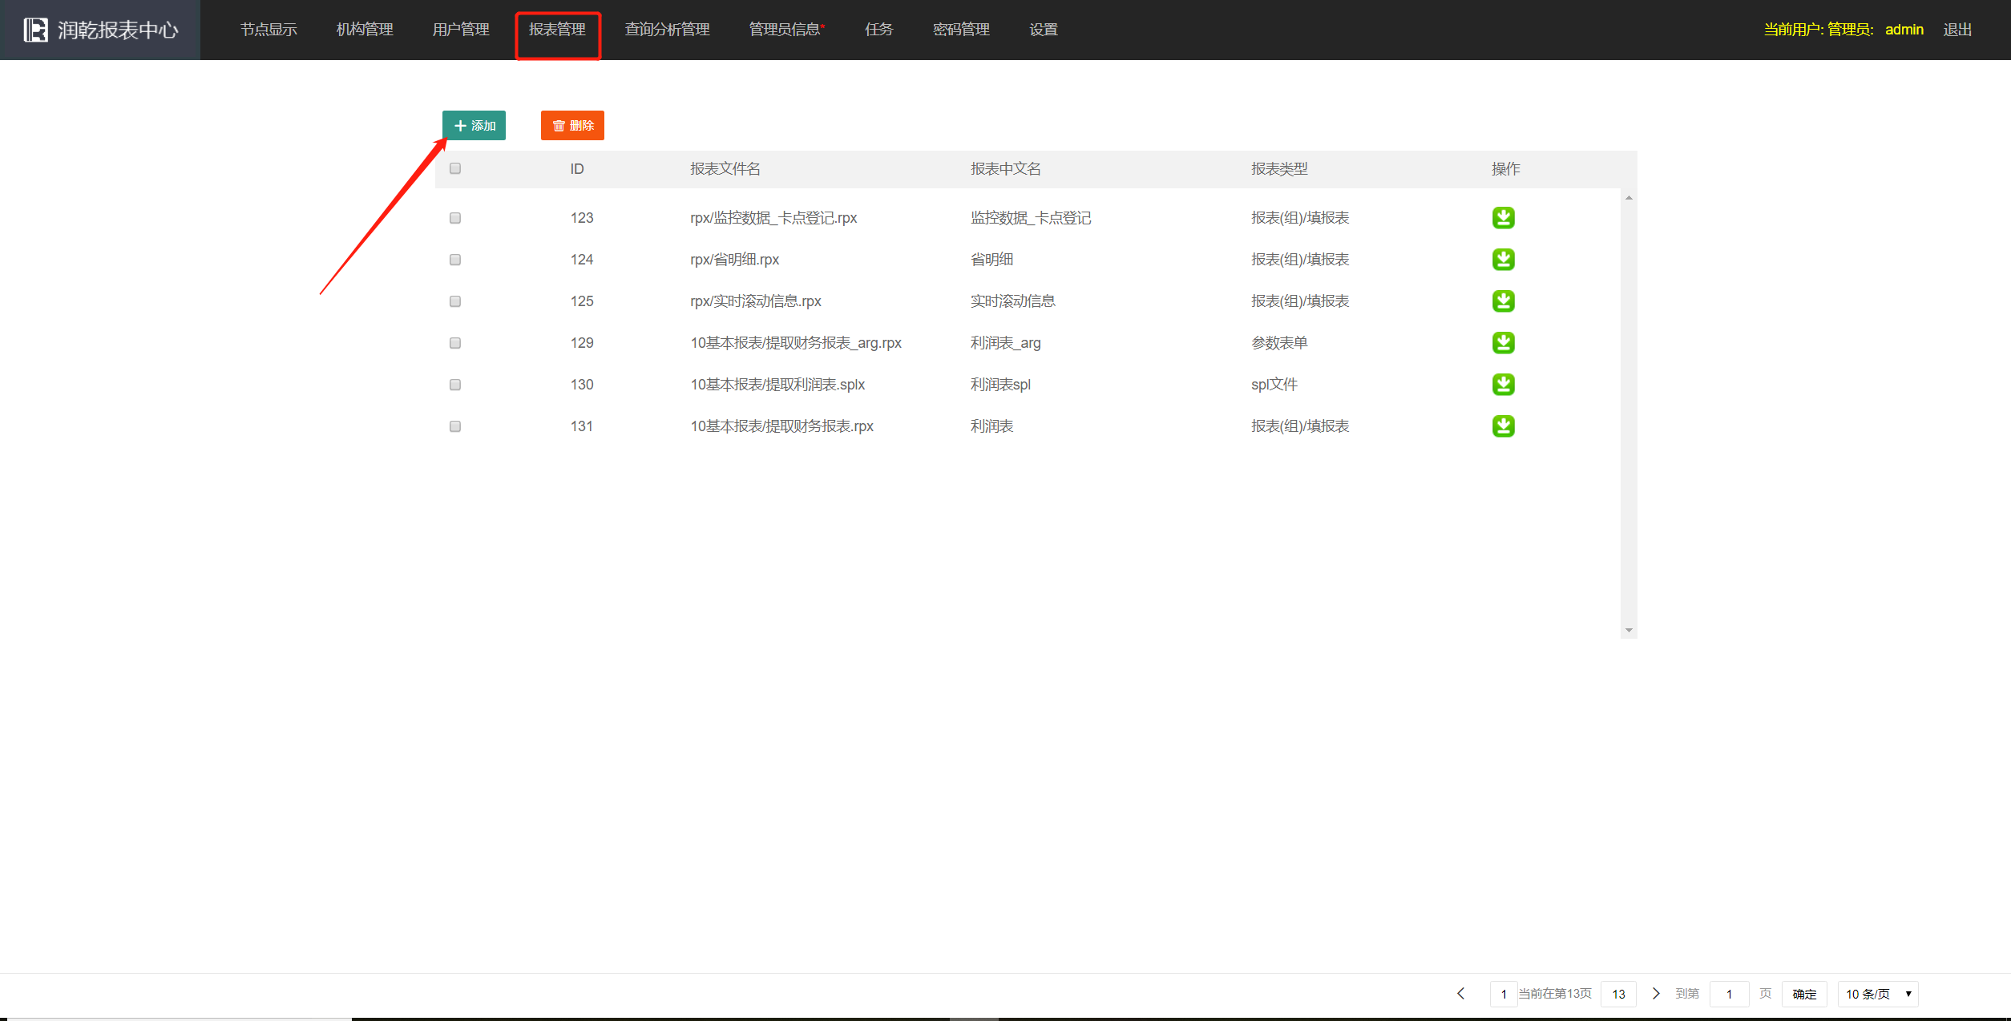Click download icon for 省明细 row
Screen dimensions: 2011x1021
(1503, 260)
